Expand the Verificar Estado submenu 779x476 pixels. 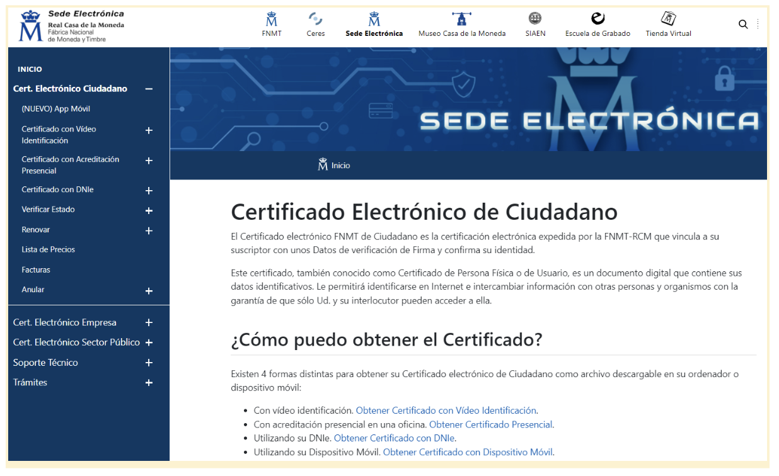click(149, 210)
